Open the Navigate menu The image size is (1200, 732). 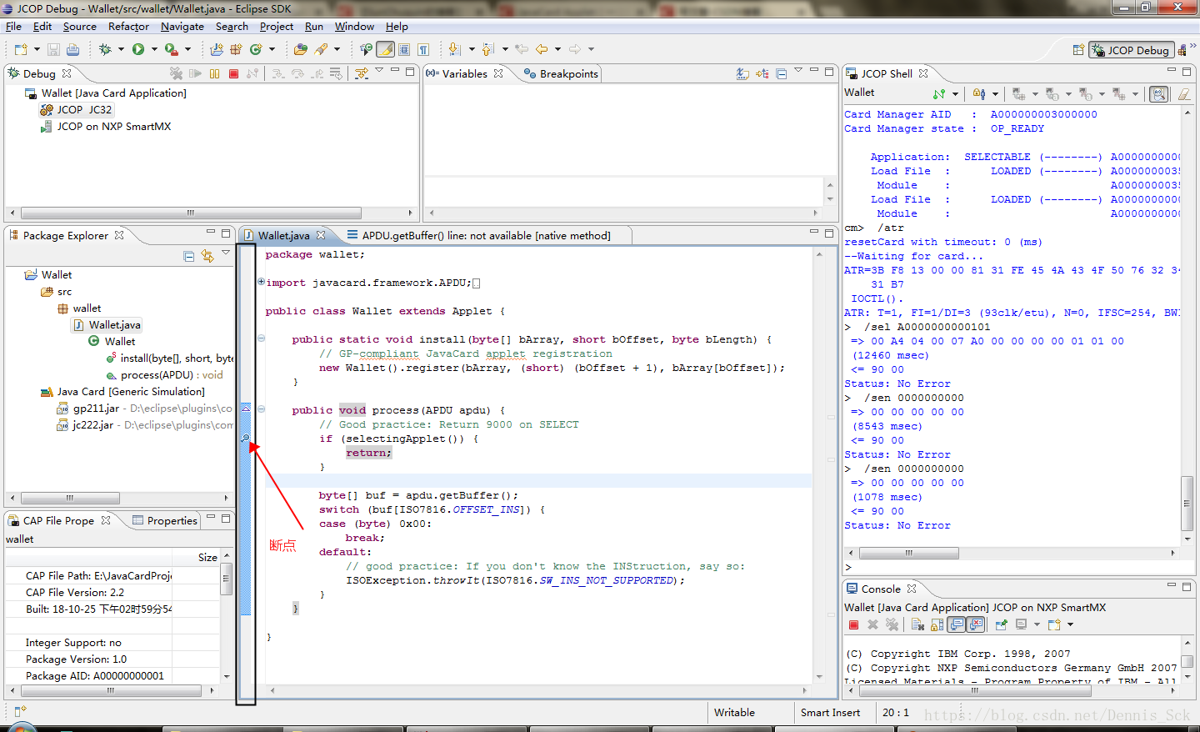pyautogui.click(x=182, y=27)
